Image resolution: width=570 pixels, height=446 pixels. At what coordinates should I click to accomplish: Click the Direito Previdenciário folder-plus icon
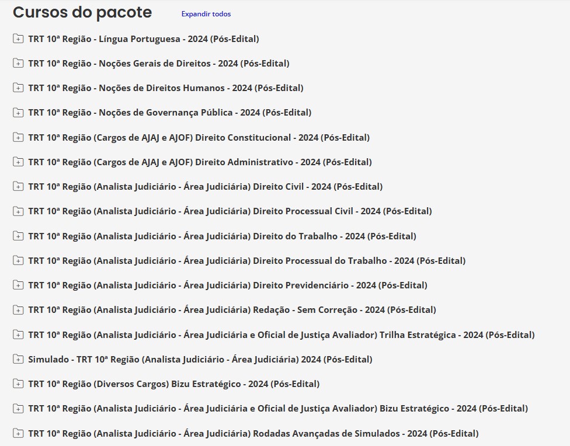[18, 285]
